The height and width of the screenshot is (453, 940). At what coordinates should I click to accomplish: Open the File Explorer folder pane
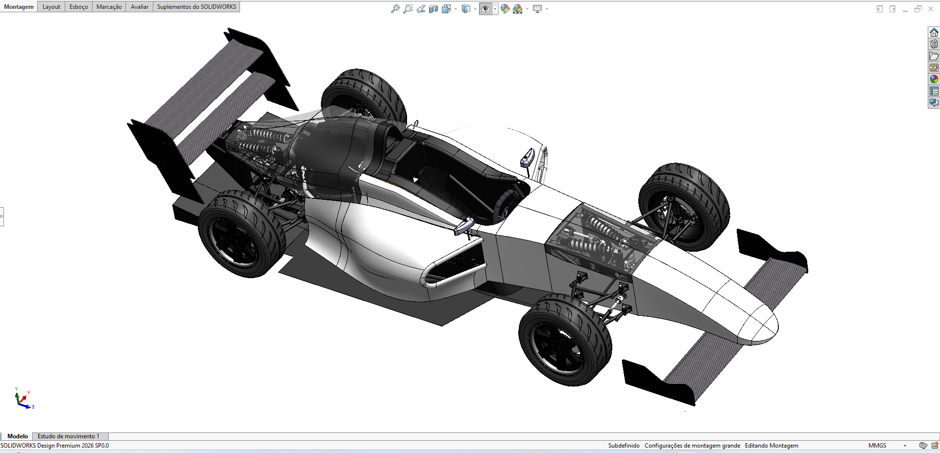[934, 56]
